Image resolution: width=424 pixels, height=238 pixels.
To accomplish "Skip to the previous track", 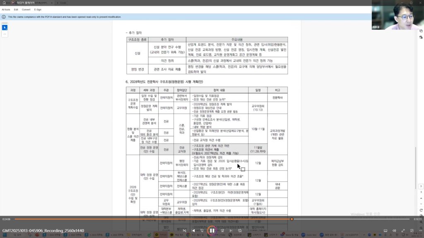I will coord(193,230).
